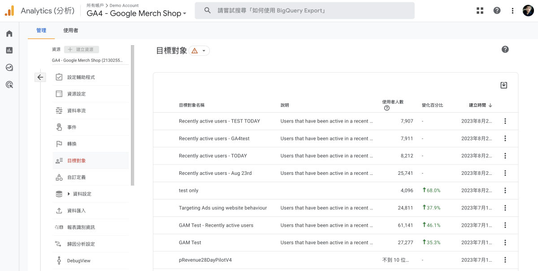The width and height of the screenshot is (538, 271).
Task: Click the search magnifier icon
Action: click(208, 10)
